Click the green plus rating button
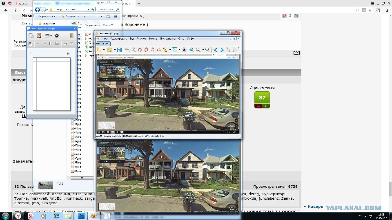 pyautogui.click(x=266, y=106)
